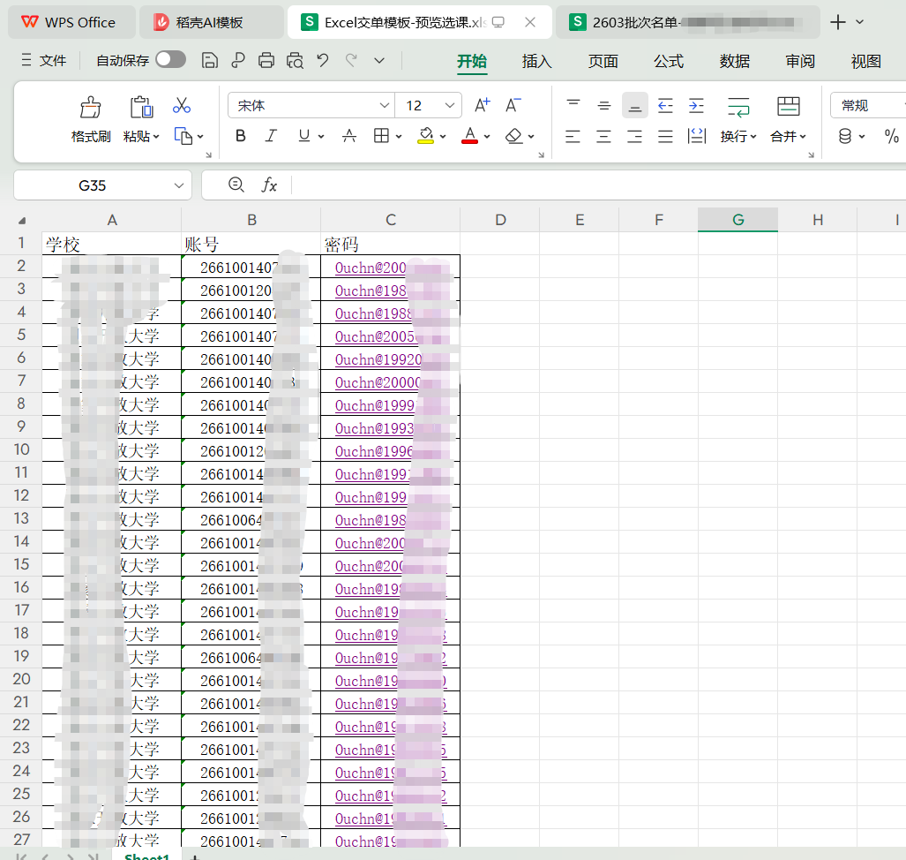This screenshot has height=860, width=906.
Task: Click the currency format icon
Action: pyautogui.click(x=845, y=136)
